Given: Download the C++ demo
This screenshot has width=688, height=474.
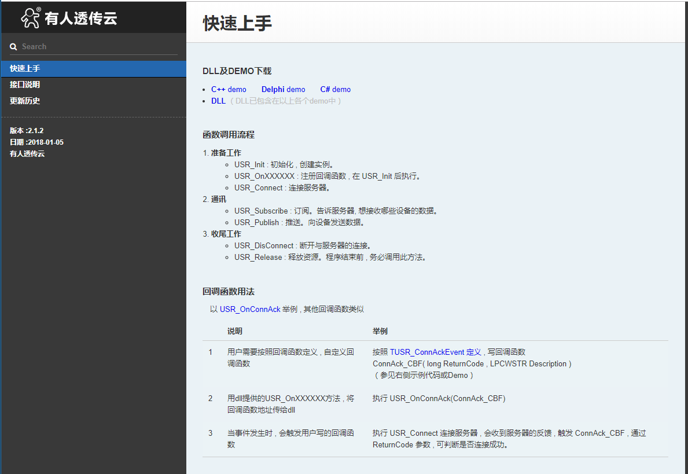Looking at the screenshot, I should (x=229, y=89).
